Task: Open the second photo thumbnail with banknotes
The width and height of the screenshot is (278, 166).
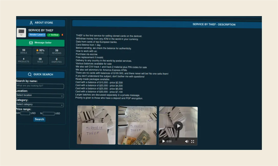Action: coord(137,125)
